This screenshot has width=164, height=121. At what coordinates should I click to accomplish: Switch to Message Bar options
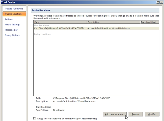[11, 30]
